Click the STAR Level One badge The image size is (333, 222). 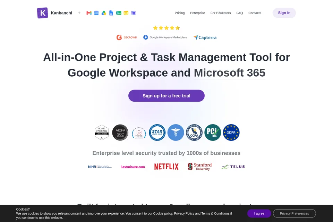coord(157,133)
